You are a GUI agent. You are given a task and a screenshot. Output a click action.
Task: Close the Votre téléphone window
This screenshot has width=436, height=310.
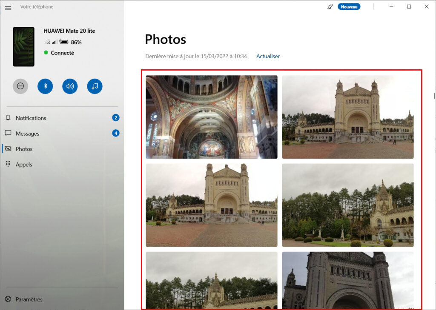pos(427,7)
